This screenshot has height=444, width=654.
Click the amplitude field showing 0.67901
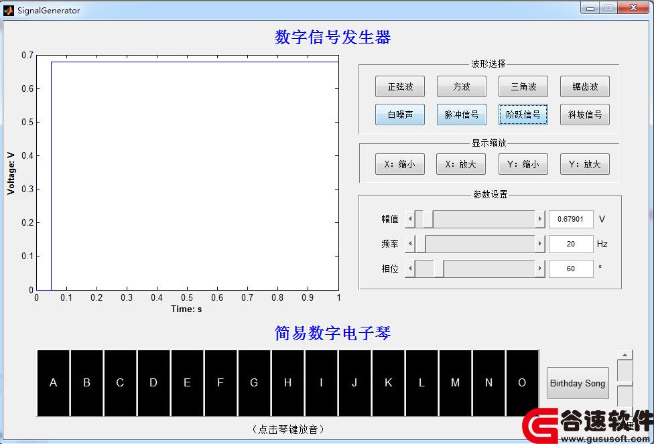(x=571, y=219)
